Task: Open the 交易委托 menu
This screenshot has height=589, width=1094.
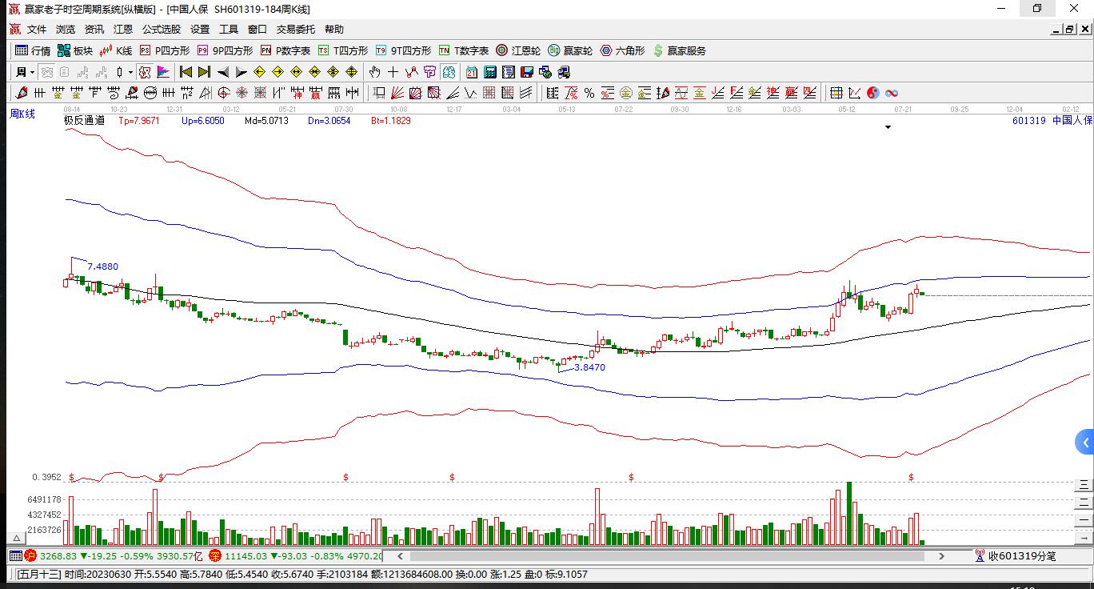Action: coord(296,30)
